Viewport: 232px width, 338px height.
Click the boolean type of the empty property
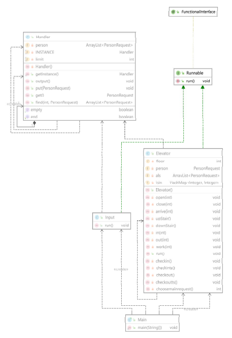point(126,110)
